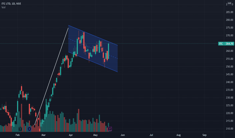Screen dimensions: 235x138
Task: Click the 220.00 price axis label
Action: click(229, 113)
